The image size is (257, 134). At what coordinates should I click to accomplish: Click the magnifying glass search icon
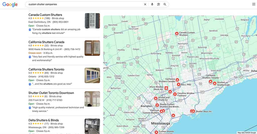[x=165, y=5]
